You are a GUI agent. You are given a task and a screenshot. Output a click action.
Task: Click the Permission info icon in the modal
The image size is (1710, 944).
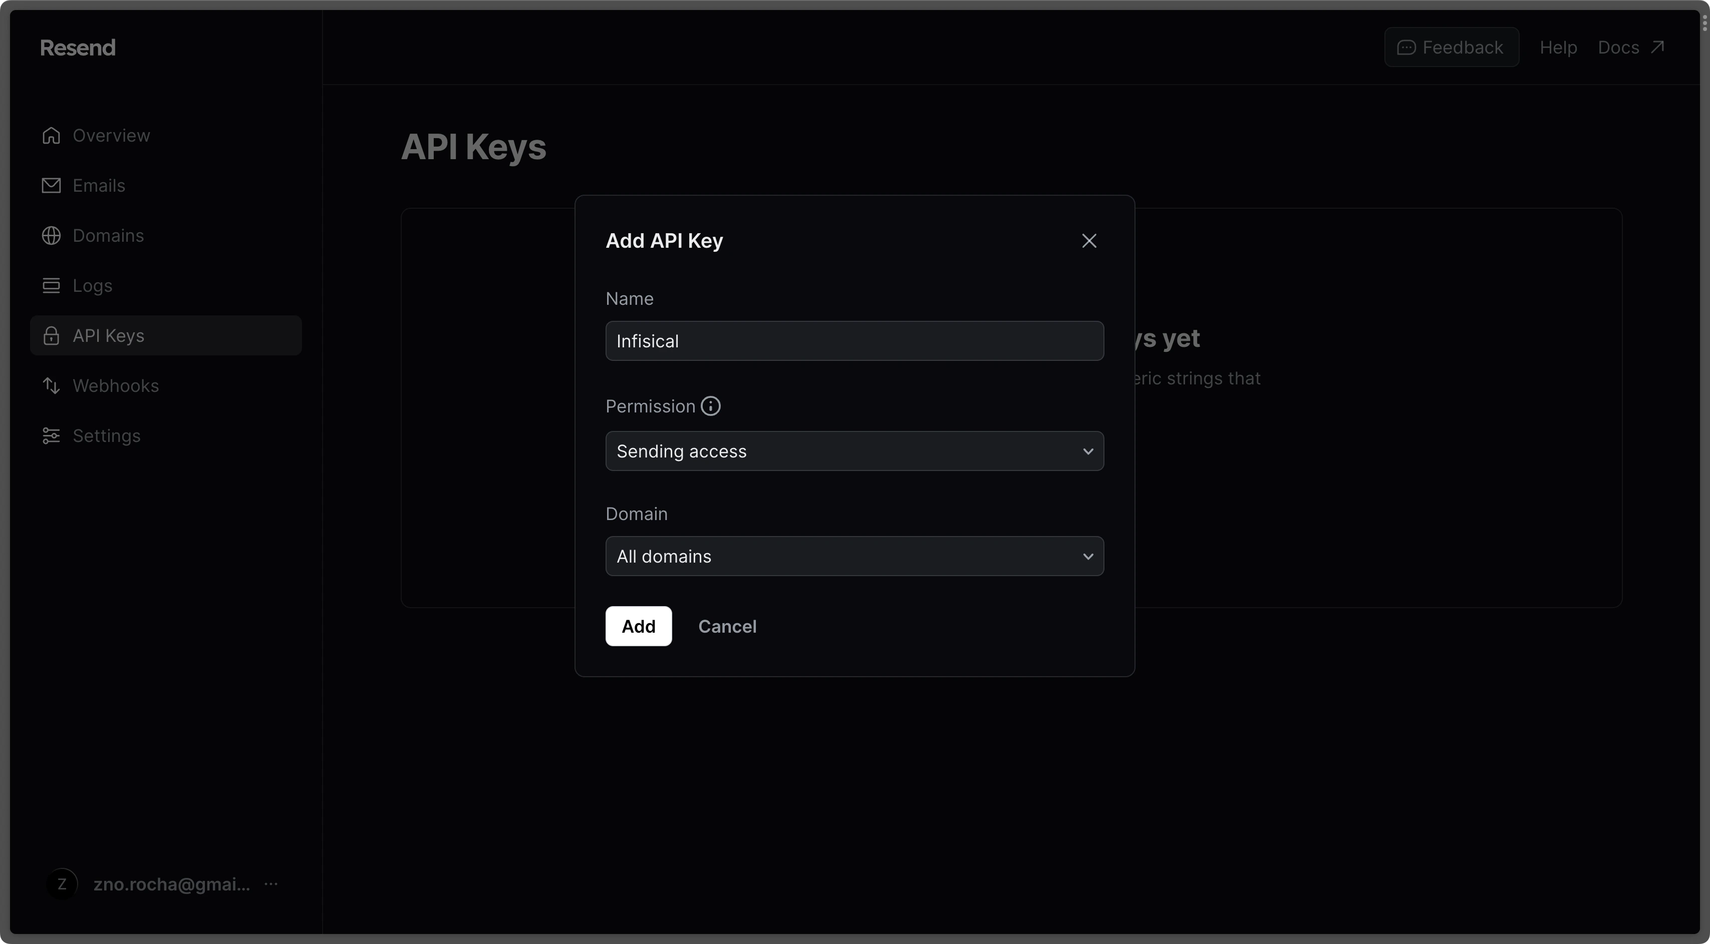coord(710,405)
